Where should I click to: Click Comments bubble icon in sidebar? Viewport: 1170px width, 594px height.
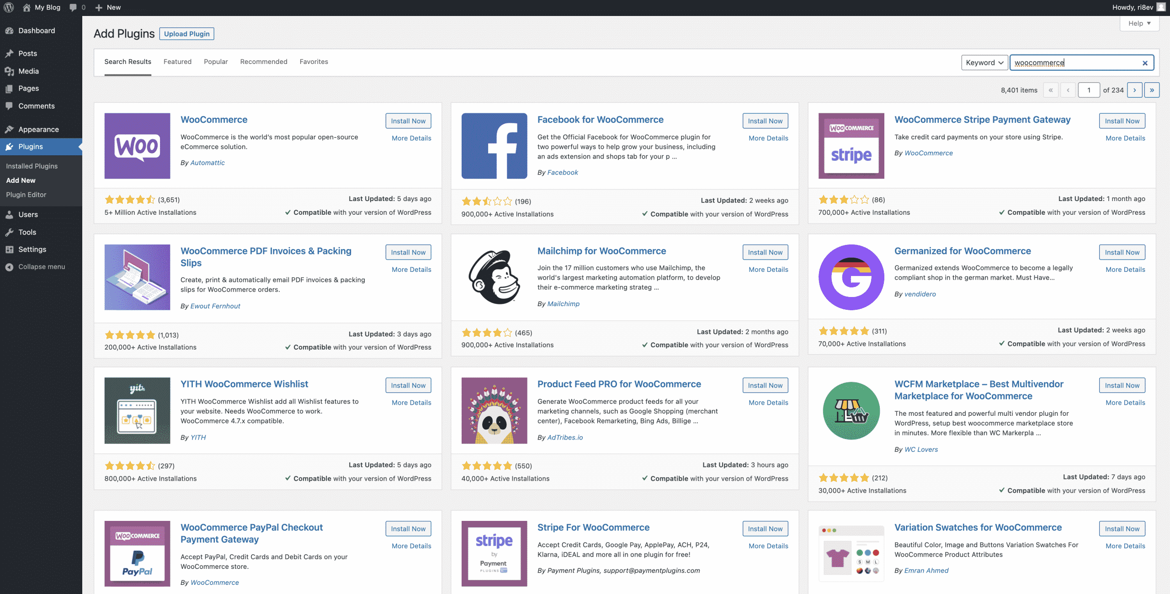(9, 106)
